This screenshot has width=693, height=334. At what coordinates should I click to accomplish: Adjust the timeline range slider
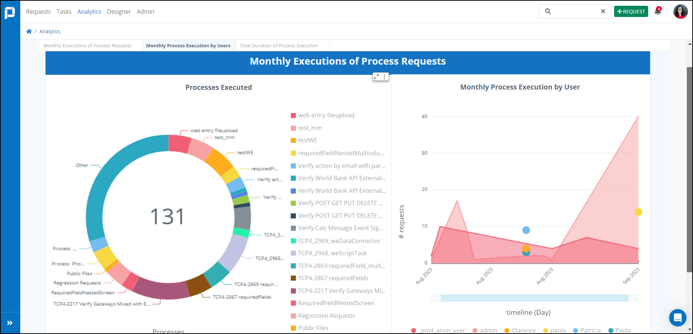click(x=535, y=298)
